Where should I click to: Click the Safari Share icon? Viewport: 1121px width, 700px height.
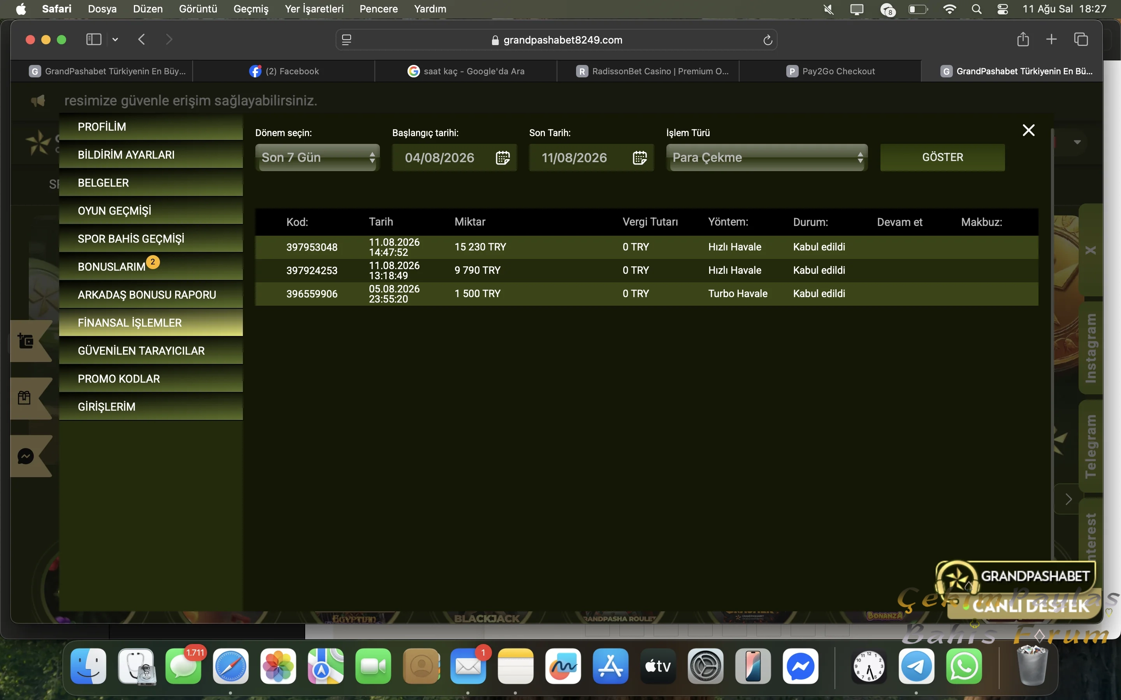click(x=1023, y=39)
